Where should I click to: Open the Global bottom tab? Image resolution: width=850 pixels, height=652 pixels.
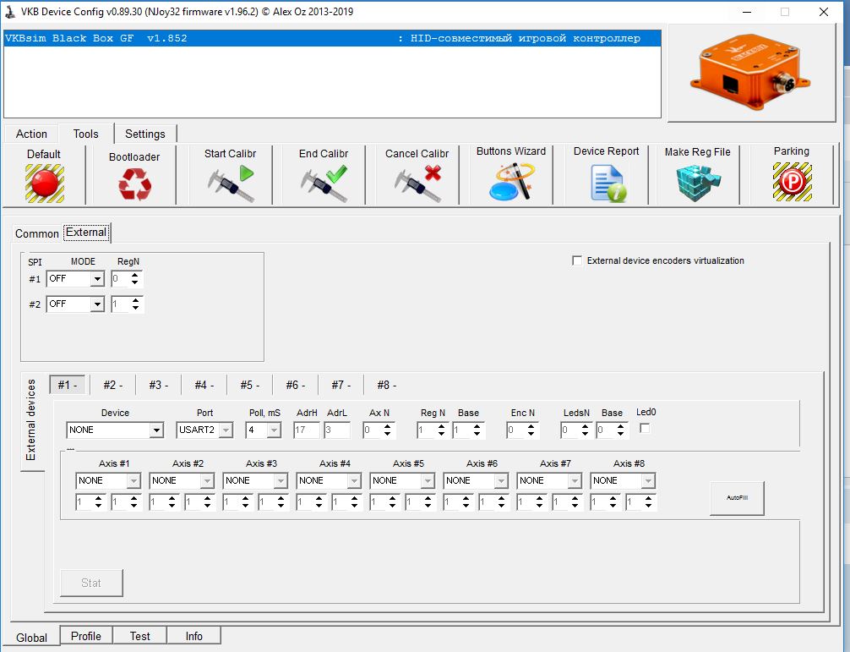[31, 638]
